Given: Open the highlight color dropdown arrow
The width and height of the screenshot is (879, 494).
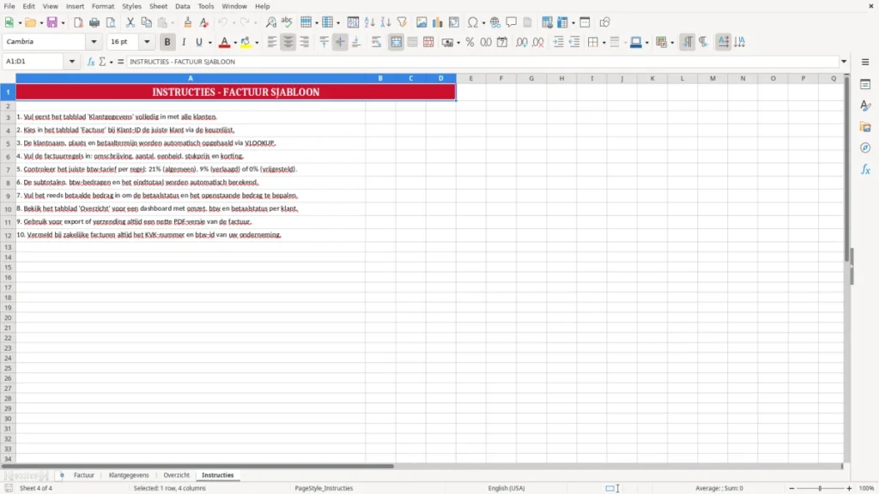Looking at the screenshot, I should (257, 43).
